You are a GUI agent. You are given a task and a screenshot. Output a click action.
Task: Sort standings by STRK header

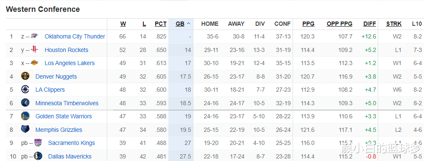394,24
